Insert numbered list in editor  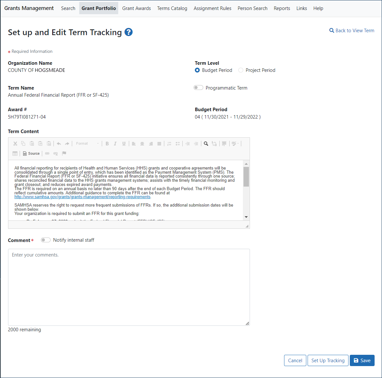point(169,143)
